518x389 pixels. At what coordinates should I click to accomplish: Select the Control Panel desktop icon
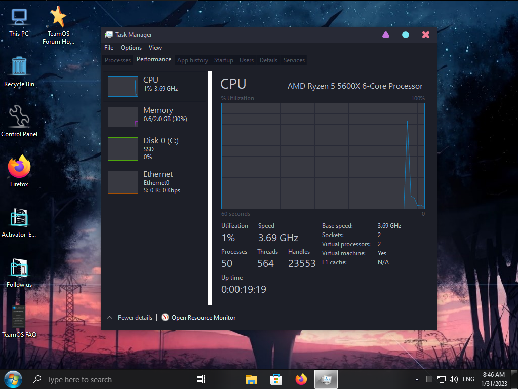pos(19,121)
